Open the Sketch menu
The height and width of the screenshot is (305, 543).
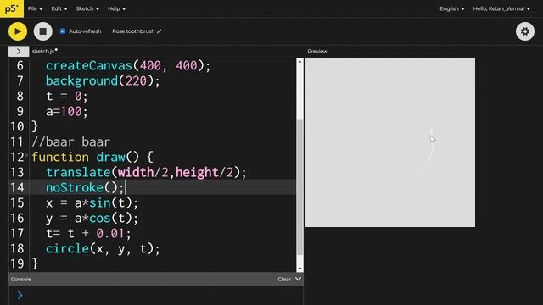pyautogui.click(x=87, y=8)
